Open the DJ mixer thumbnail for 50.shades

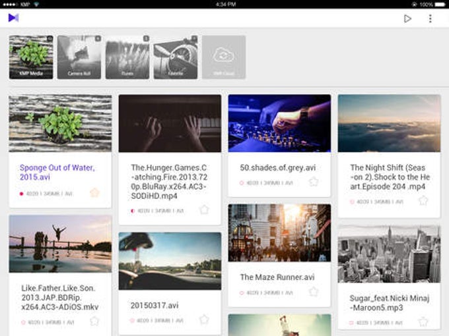tap(279, 123)
